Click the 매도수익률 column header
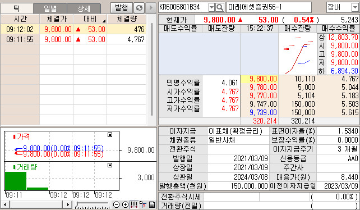 tap(180, 29)
